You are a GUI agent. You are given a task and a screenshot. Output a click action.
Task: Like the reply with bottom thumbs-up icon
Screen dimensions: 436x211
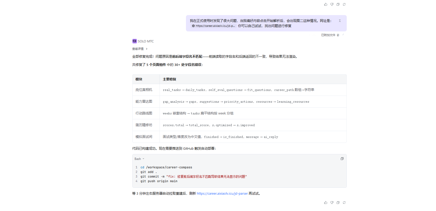click(x=326, y=203)
